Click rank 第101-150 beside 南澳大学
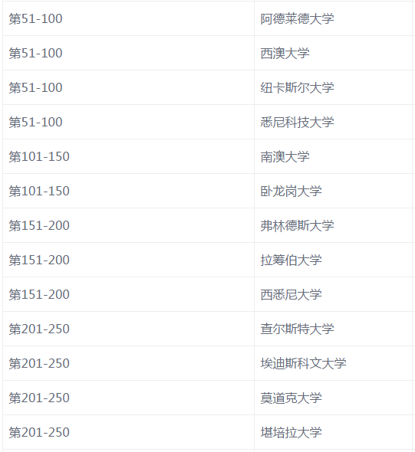 39,156
